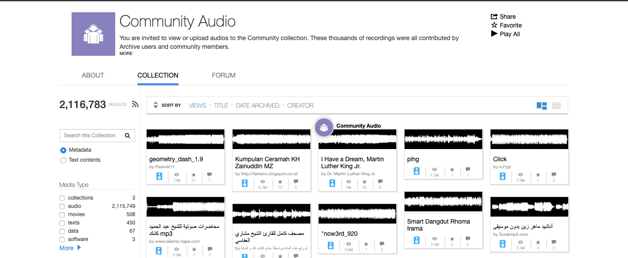Click the Search this Collection field

97,136
